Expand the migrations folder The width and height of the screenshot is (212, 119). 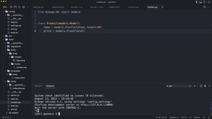point(6,46)
